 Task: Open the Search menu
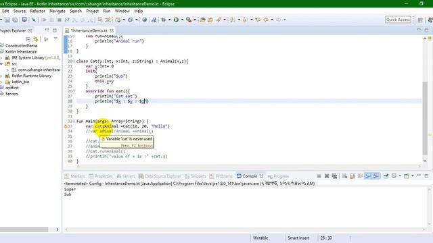coord(76,11)
